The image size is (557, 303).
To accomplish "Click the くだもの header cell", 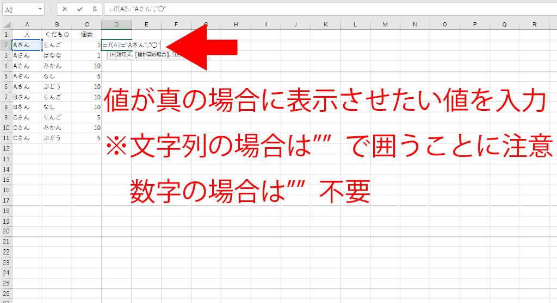I will pos(57,35).
